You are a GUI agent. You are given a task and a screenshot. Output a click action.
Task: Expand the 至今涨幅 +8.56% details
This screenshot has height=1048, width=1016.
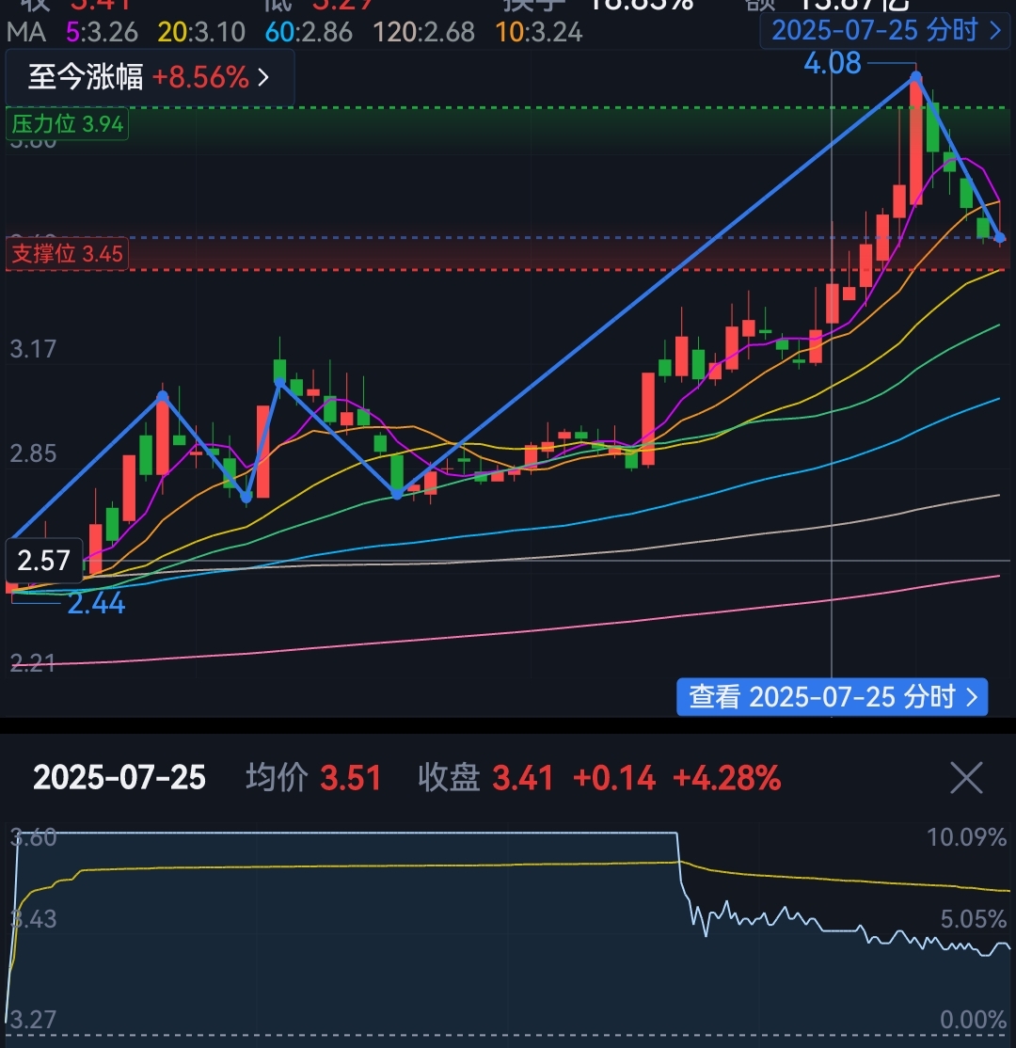(x=149, y=77)
